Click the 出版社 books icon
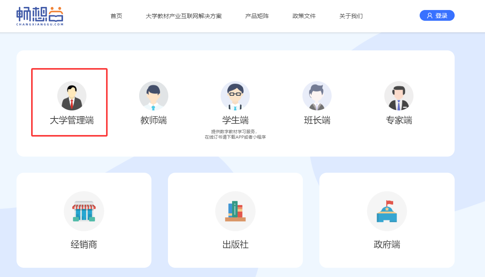 tap(235, 211)
